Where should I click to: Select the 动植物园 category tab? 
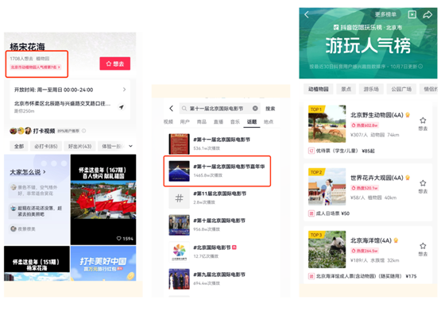point(319,89)
